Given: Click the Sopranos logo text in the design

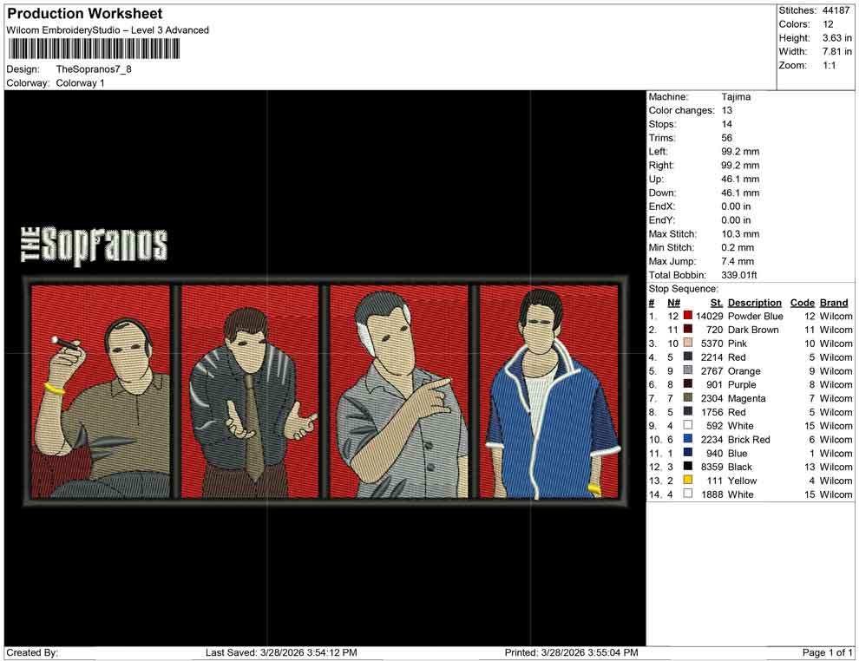Looking at the screenshot, I should (x=94, y=245).
